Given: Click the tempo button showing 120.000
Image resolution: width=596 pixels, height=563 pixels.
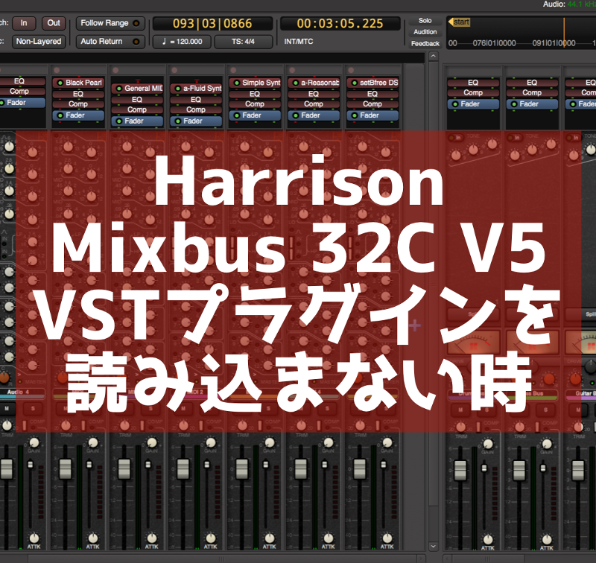Looking at the screenshot, I should click(182, 42).
